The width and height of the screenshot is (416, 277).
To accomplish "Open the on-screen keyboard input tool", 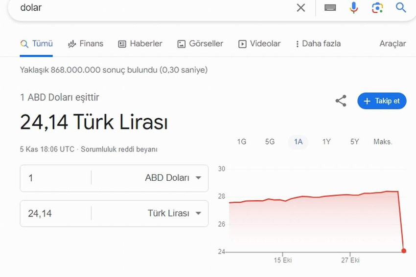I will pos(330,8).
